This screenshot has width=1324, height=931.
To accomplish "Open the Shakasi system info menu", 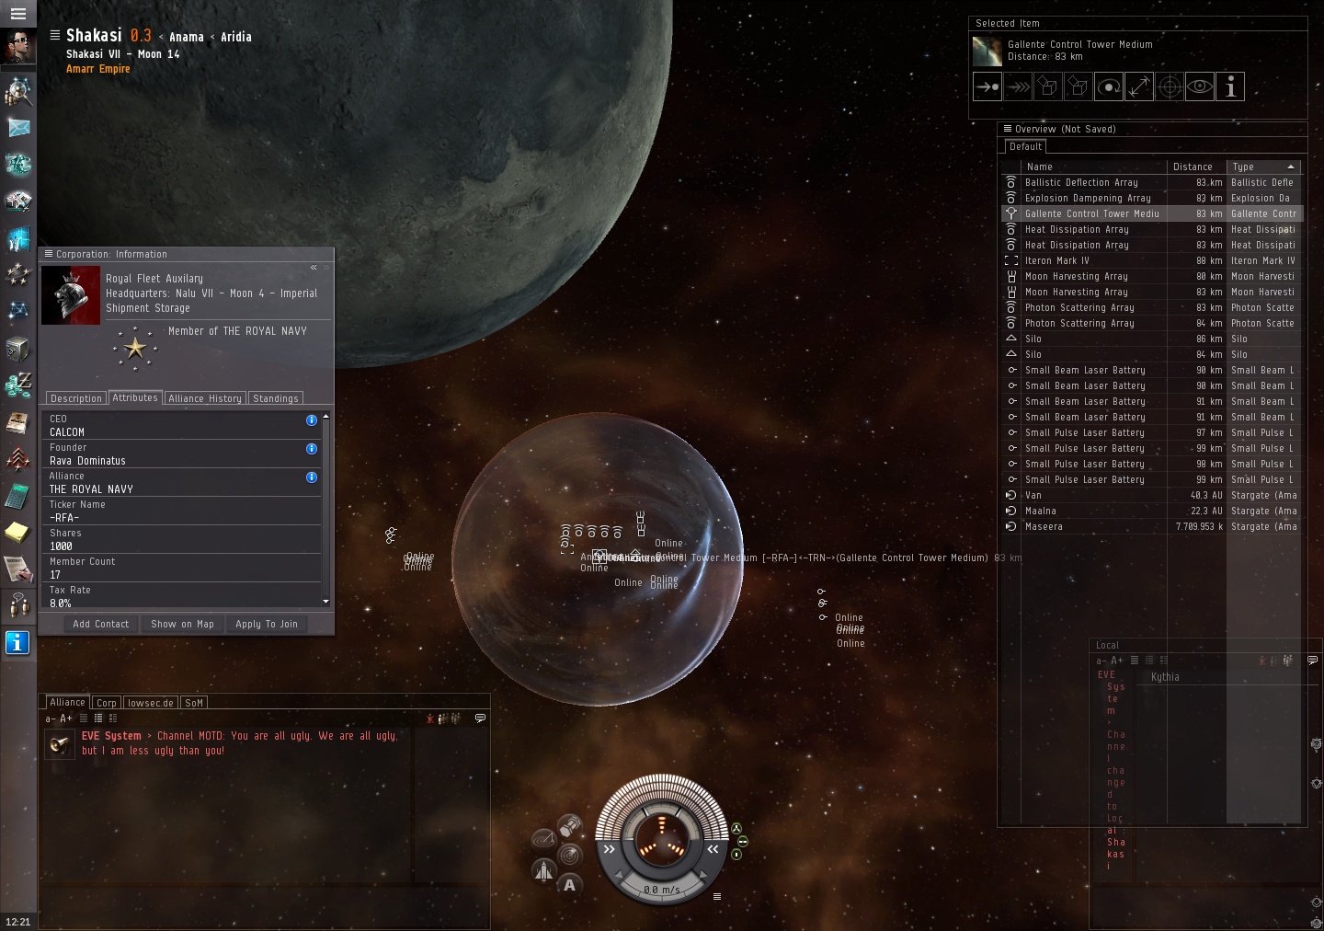I will coord(55,36).
